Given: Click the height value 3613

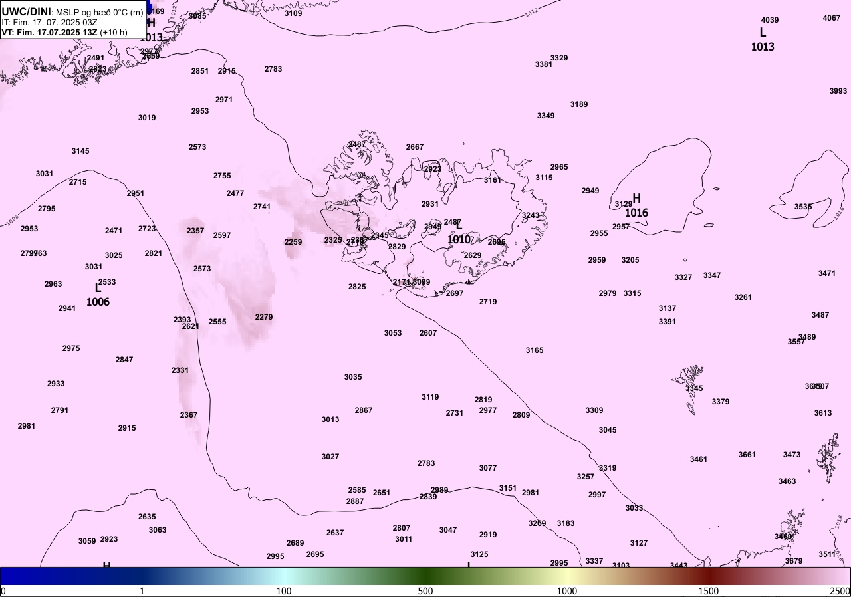Looking at the screenshot, I should (x=823, y=413).
